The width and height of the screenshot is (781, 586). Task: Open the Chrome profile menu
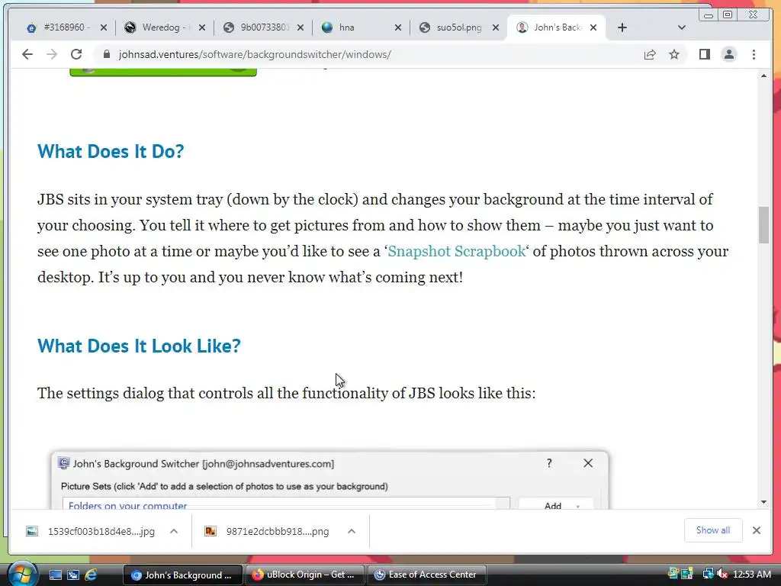click(728, 54)
